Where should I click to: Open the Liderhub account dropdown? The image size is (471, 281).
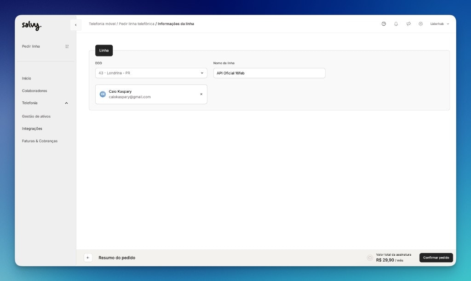439,24
